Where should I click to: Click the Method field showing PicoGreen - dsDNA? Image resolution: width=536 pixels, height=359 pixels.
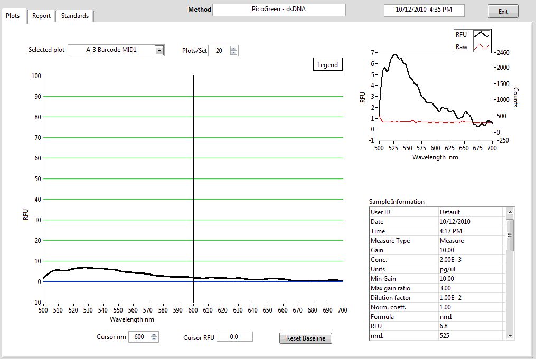[x=279, y=10]
